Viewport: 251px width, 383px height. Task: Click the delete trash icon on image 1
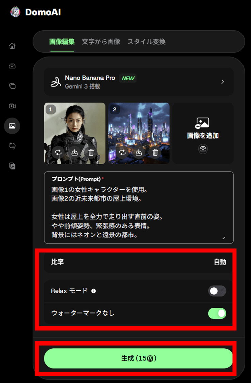click(91, 153)
